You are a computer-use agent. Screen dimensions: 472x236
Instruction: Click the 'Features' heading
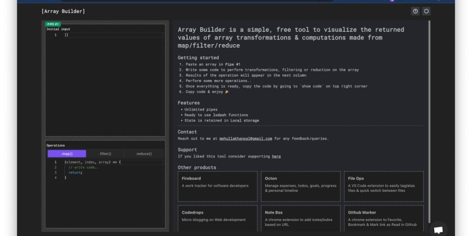click(189, 103)
